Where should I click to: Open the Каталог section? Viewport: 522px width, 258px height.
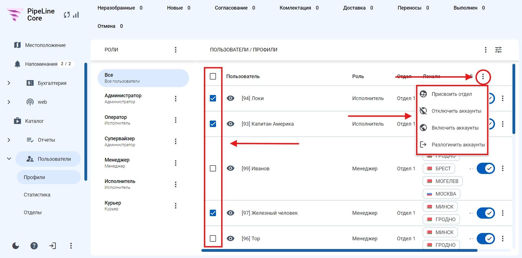click(29, 121)
